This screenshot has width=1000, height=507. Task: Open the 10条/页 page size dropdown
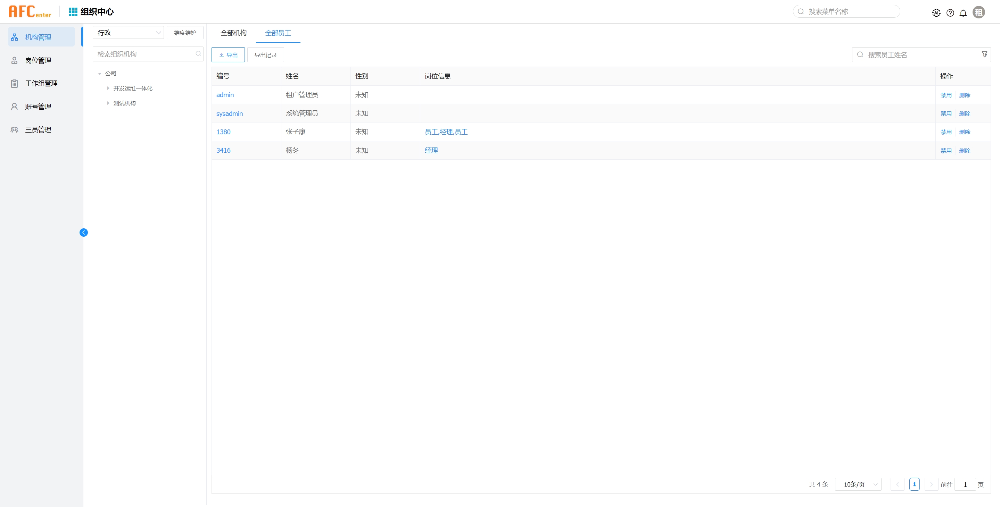858,484
